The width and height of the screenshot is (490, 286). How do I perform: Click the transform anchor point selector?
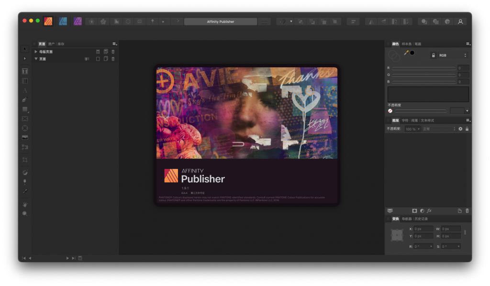tap(397, 235)
